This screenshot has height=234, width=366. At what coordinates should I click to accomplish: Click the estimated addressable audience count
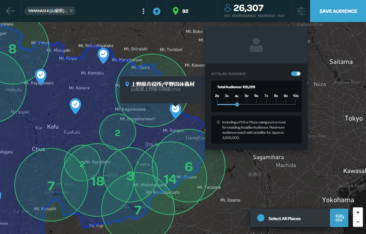tap(248, 8)
